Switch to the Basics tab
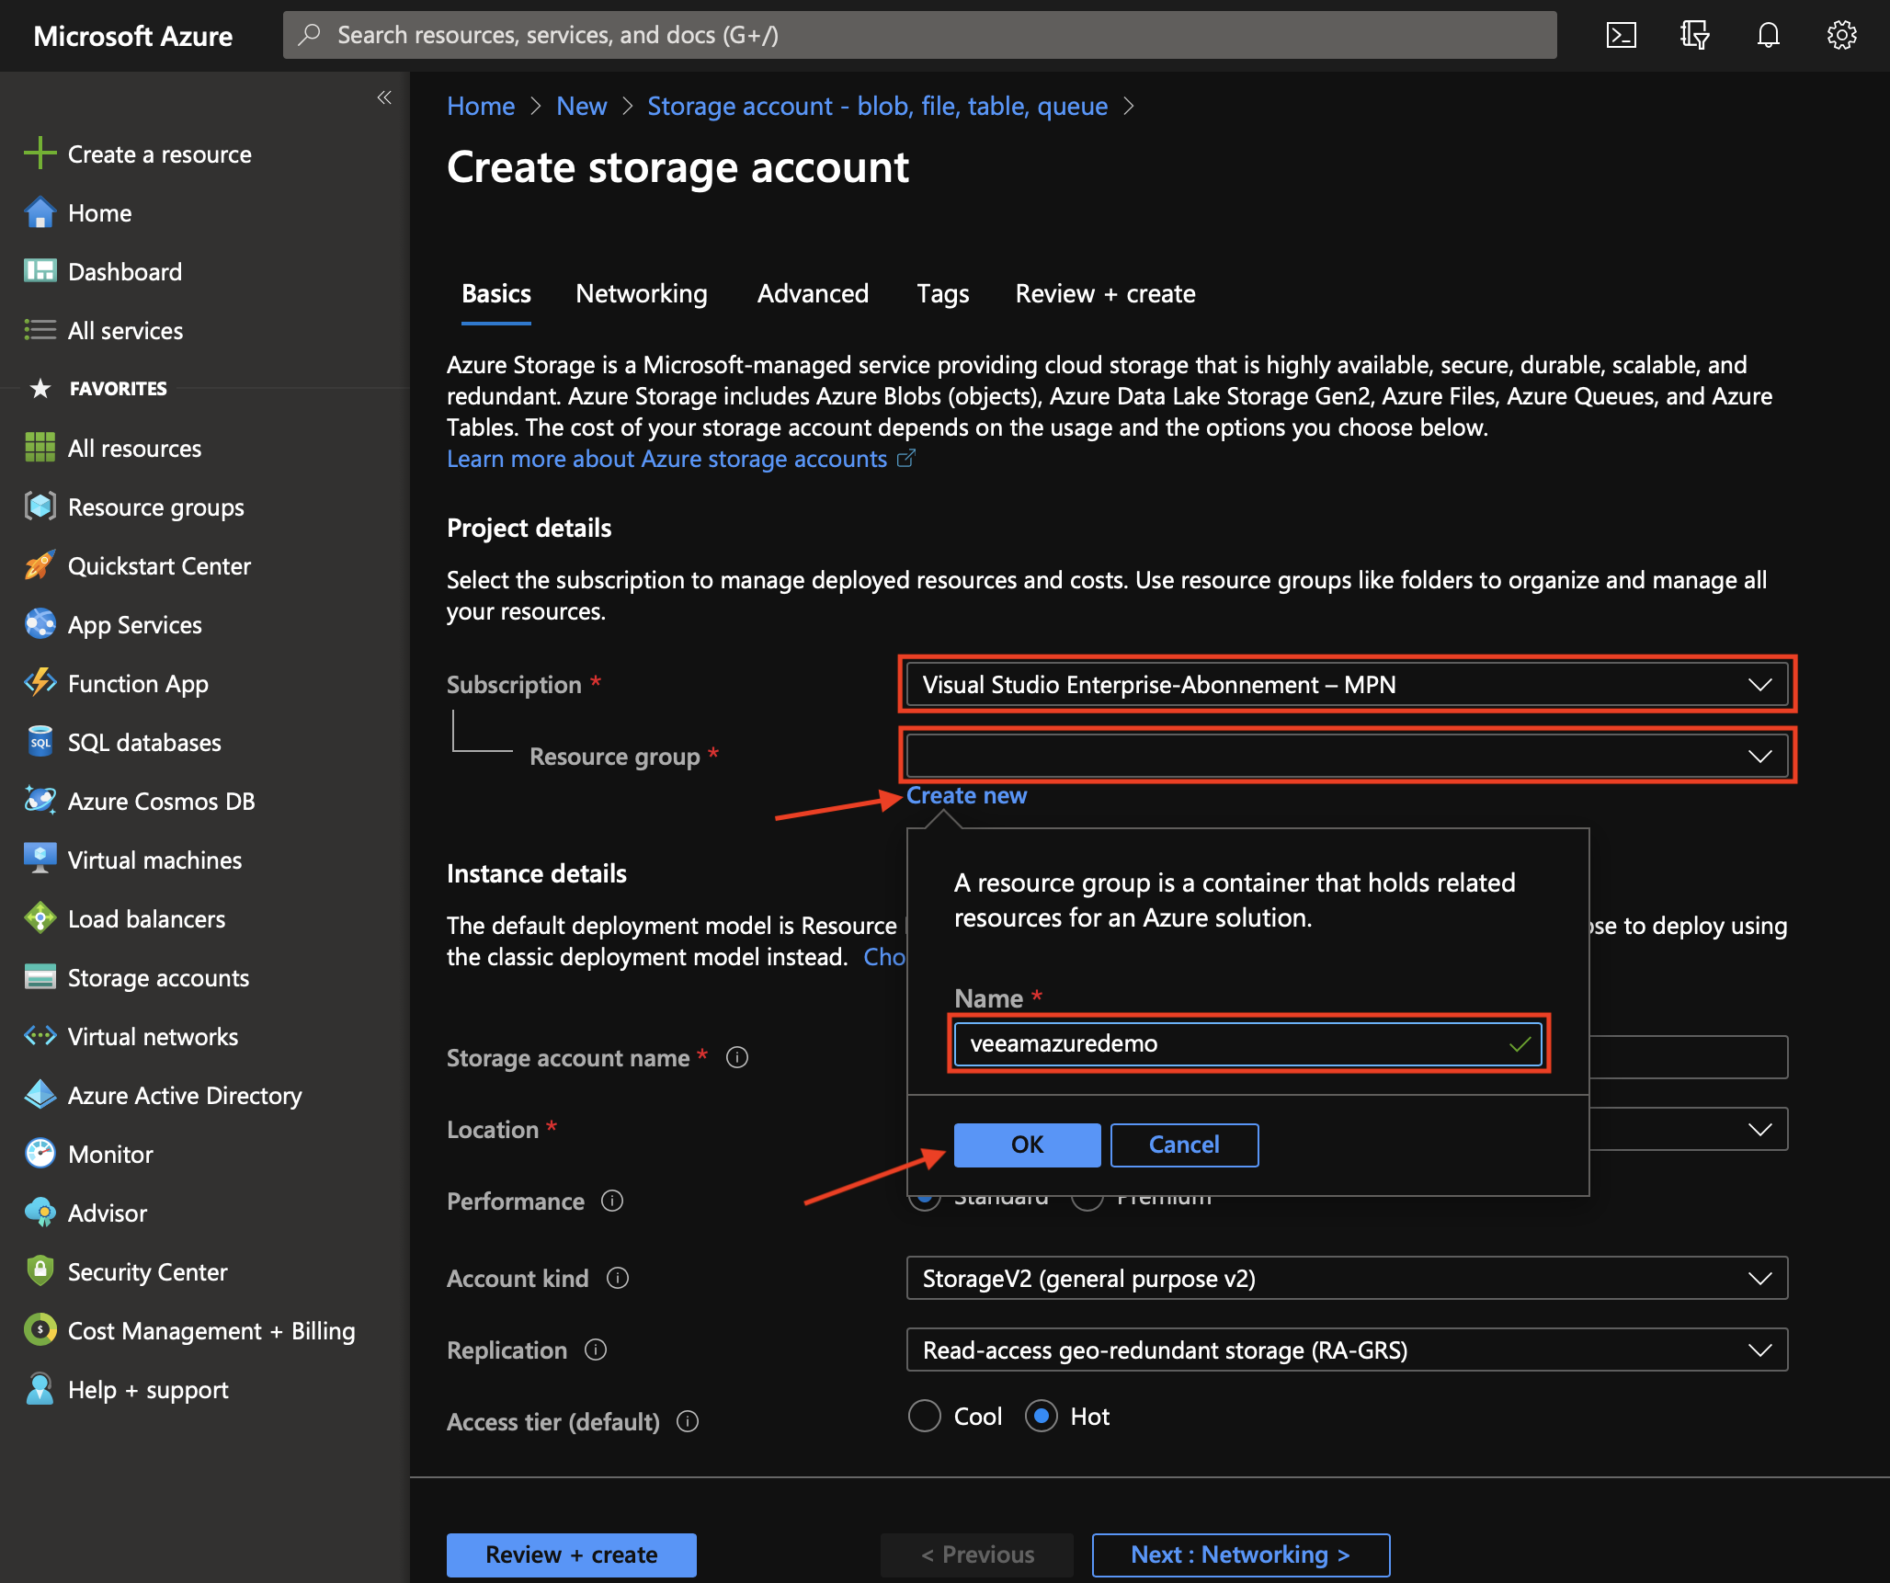The height and width of the screenshot is (1583, 1890). tap(496, 293)
